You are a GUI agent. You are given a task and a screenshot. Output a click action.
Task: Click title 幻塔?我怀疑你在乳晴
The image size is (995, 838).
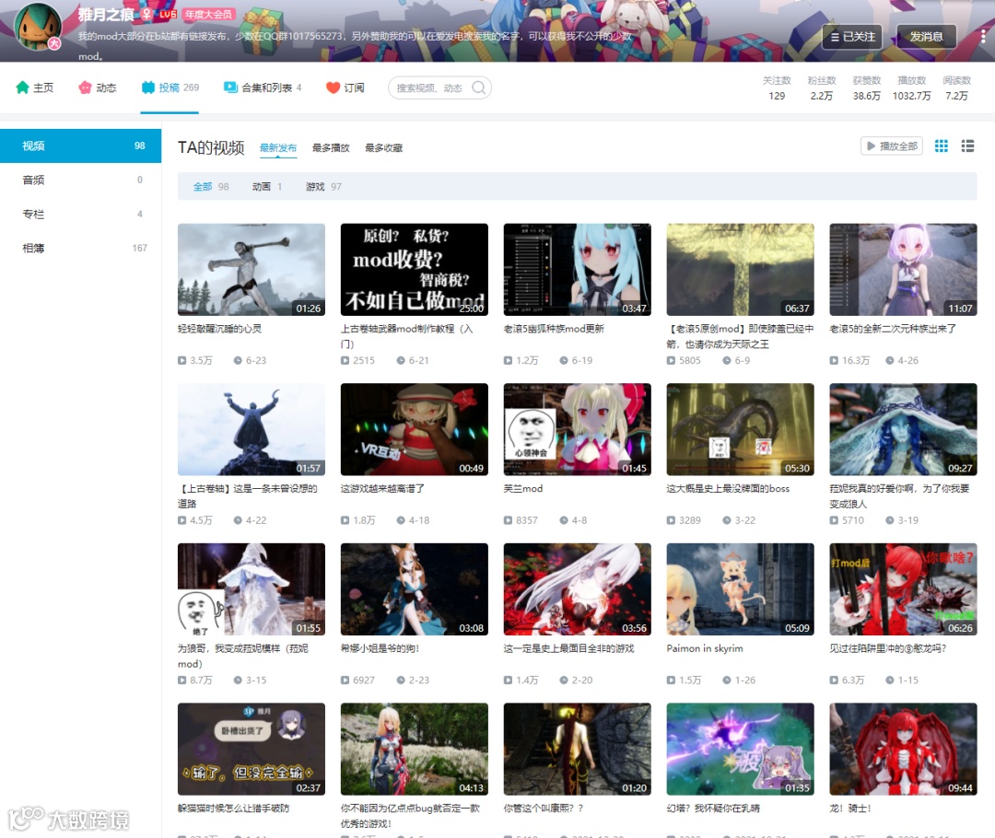tap(713, 809)
